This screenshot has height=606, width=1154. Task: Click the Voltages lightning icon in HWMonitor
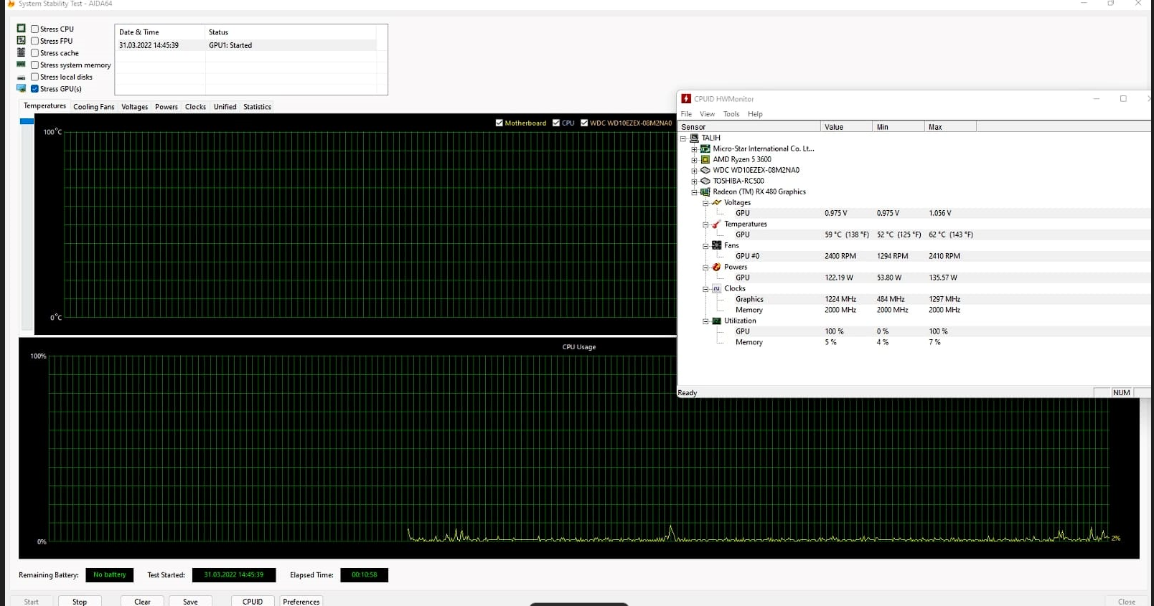point(716,202)
